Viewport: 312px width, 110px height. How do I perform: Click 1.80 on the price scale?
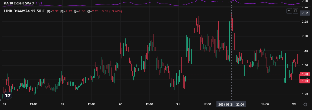[305, 51]
